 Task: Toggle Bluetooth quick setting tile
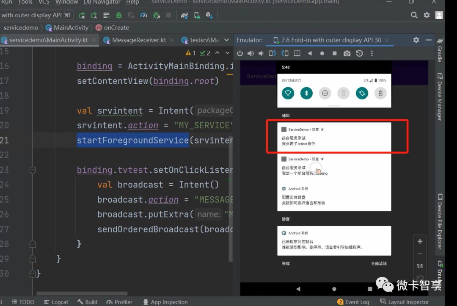[x=306, y=93]
